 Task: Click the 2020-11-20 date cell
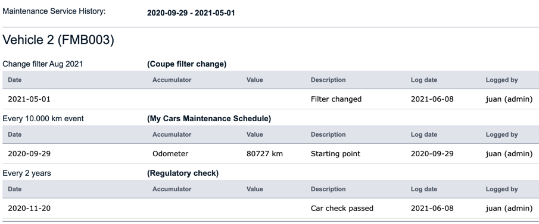29,208
